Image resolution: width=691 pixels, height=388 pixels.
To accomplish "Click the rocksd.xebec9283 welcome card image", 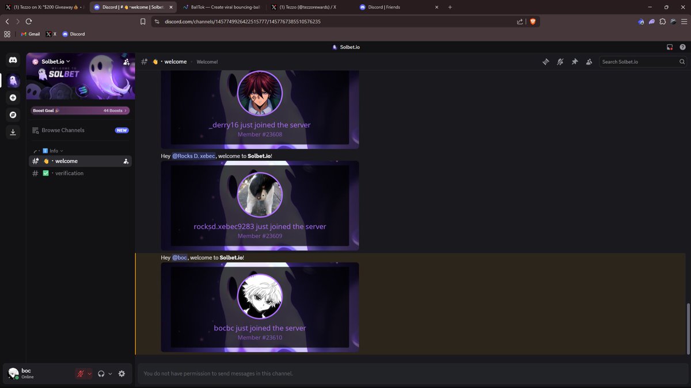I will tap(260, 206).
